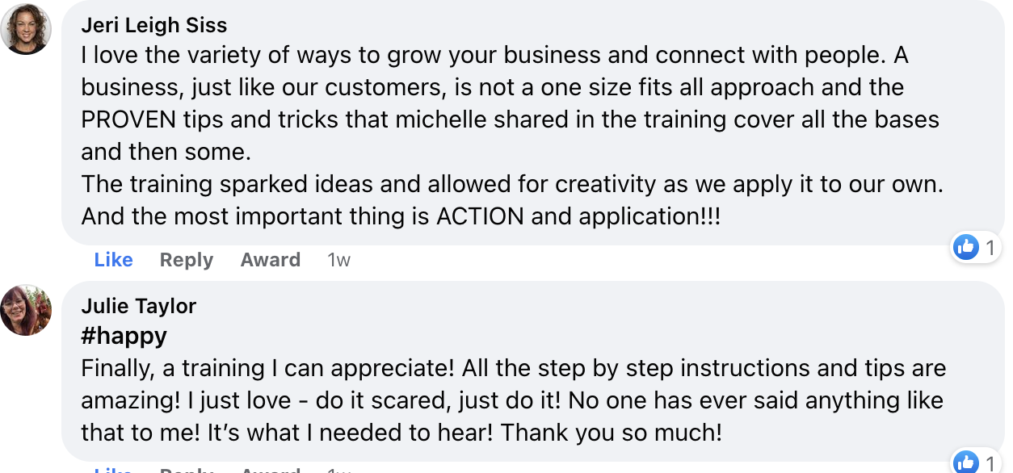Visit Jeri Leigh Siss's profile name link
Screen dimensions: 1013x473
click(x=154, y=25)
